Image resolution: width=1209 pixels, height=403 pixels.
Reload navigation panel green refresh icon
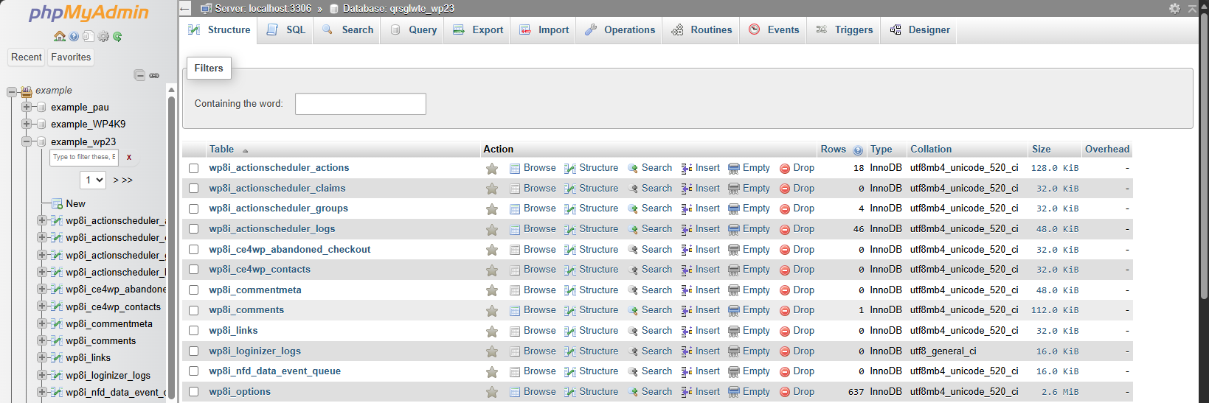pos(117,36)
